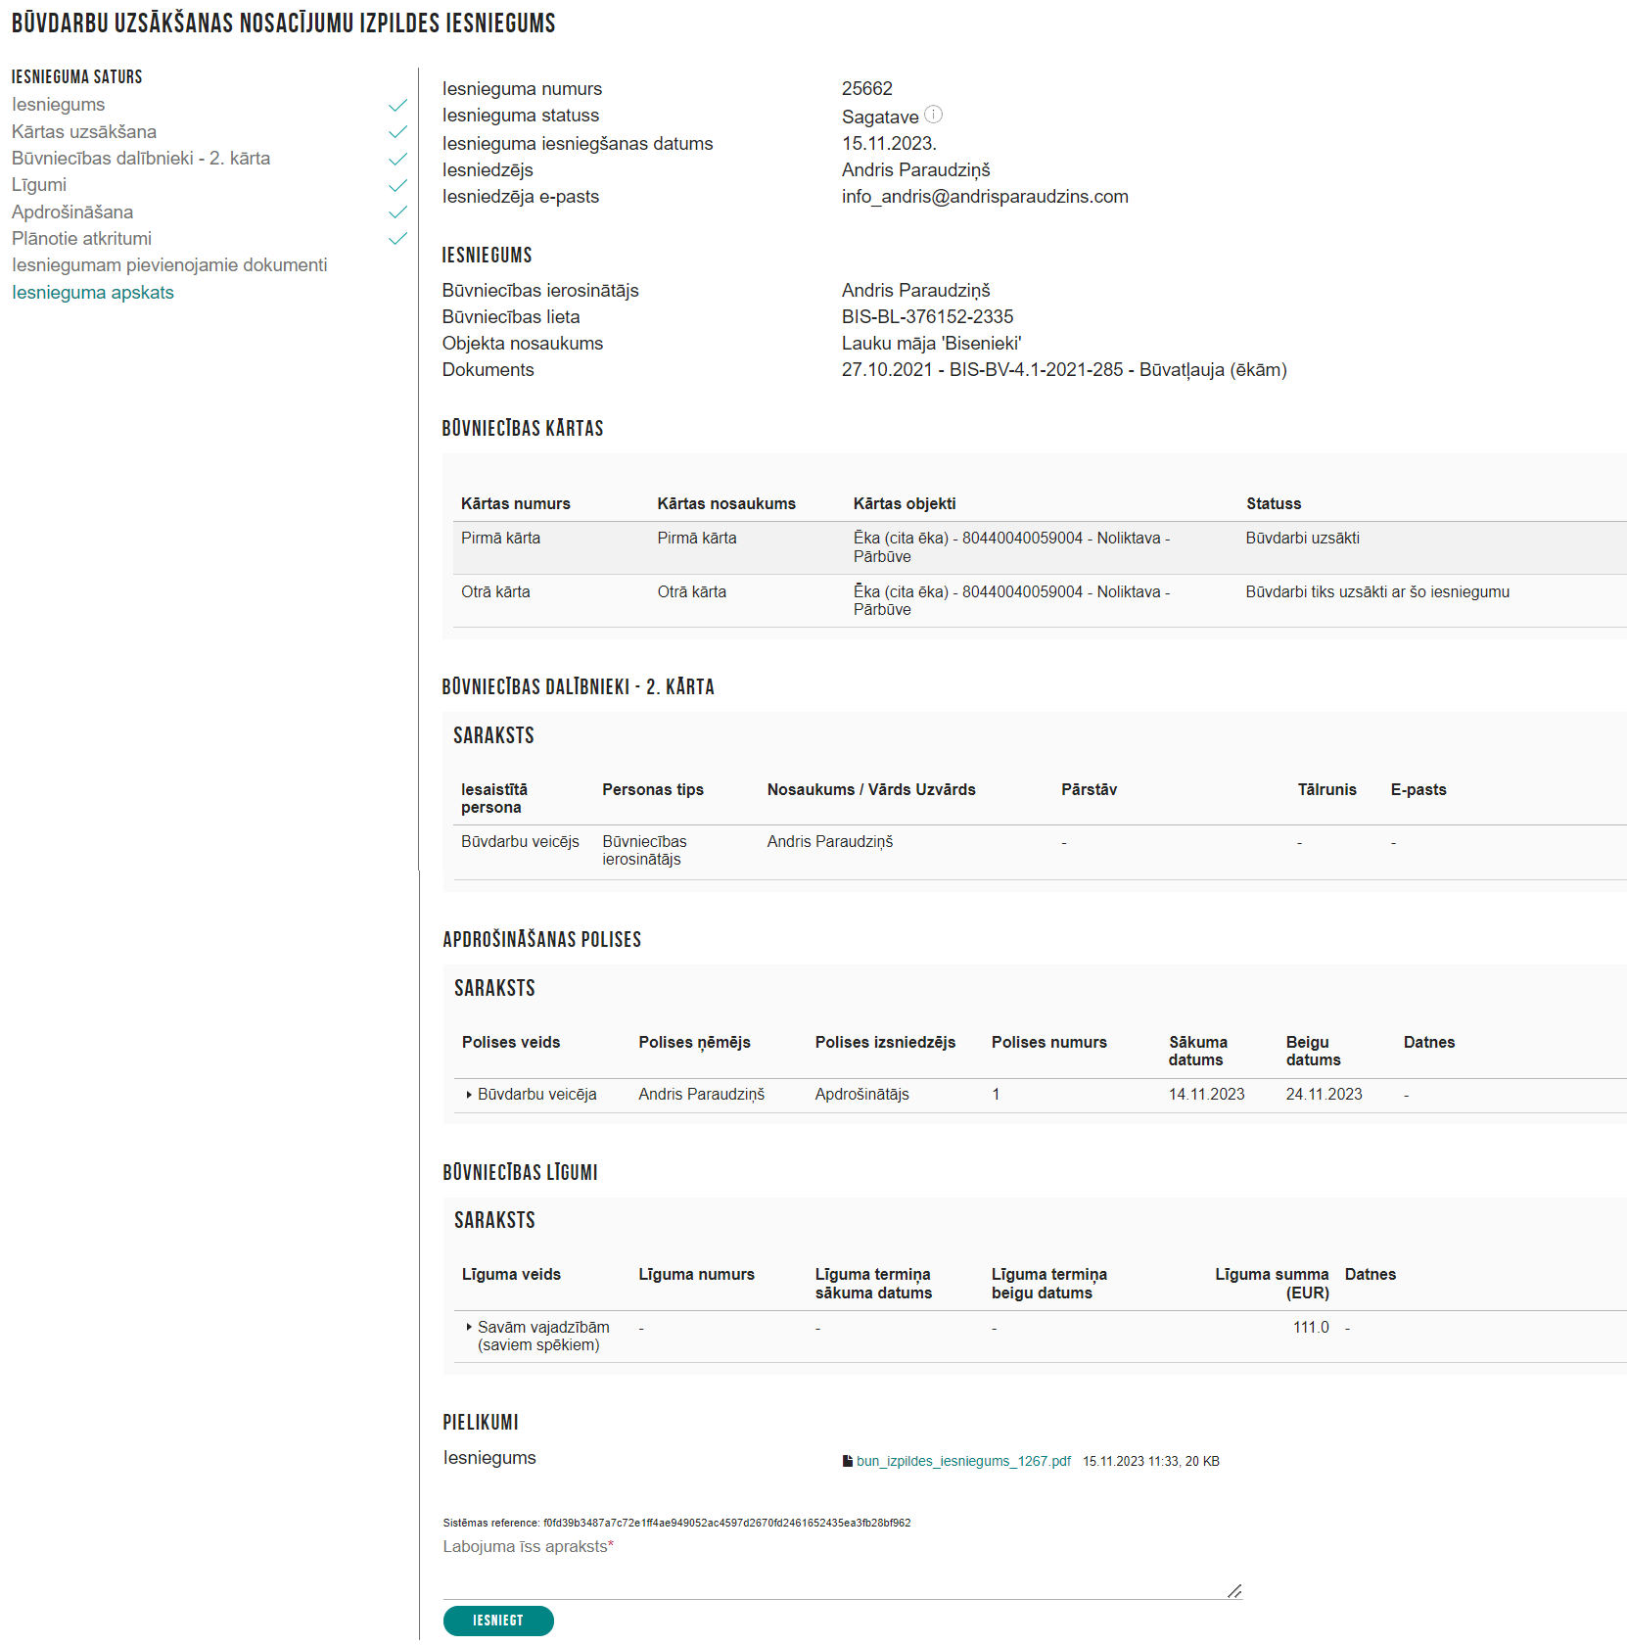Viewport: 1627px width, 1645px height.
Task: Click the Kārtas numurs column header
Action: tap(516, 503)
